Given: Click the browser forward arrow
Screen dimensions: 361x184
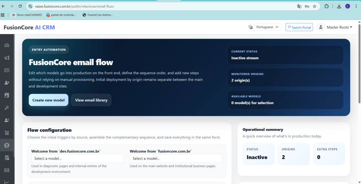Looking at the screenshot, I should click(x=12, y=6).
